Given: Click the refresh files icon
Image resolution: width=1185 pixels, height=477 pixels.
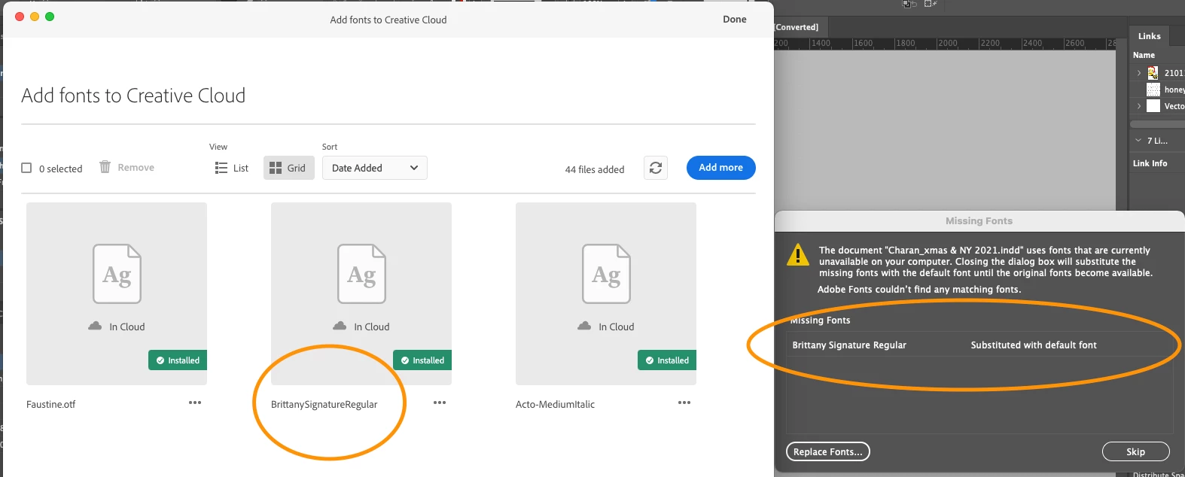Looking at the screenshot, I should click(x=656, y=168).
